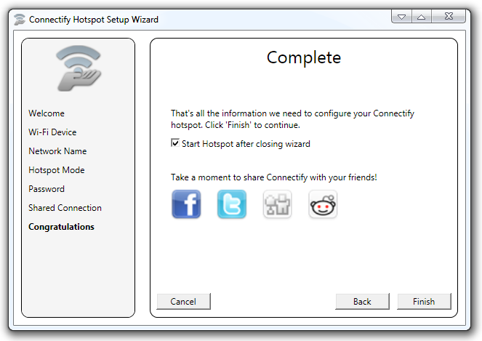Go Back to previous wizard step
The width and height of the screenshot is (482, 341).
(362, 301)
